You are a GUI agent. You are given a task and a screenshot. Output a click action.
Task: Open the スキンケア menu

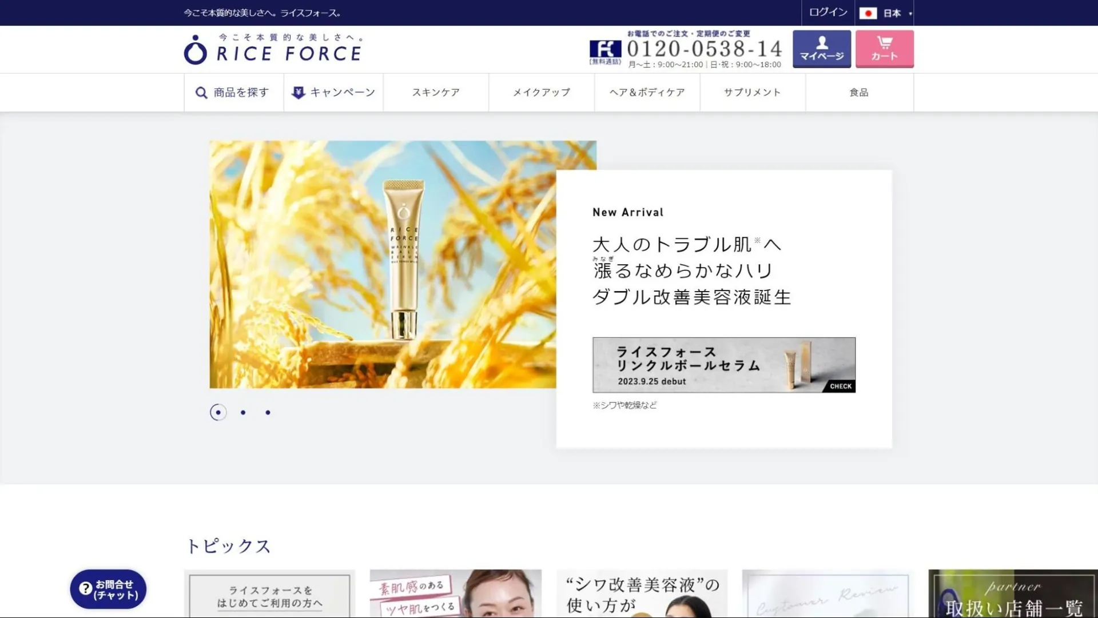tap(436, 93)
